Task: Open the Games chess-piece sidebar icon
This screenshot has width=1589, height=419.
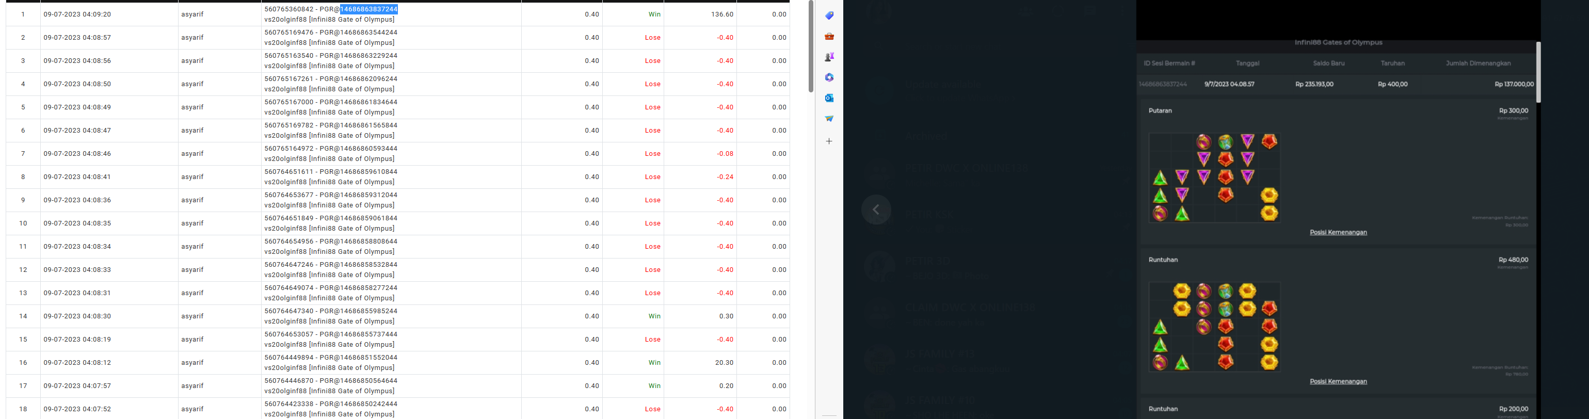Action: coord(829,57)
